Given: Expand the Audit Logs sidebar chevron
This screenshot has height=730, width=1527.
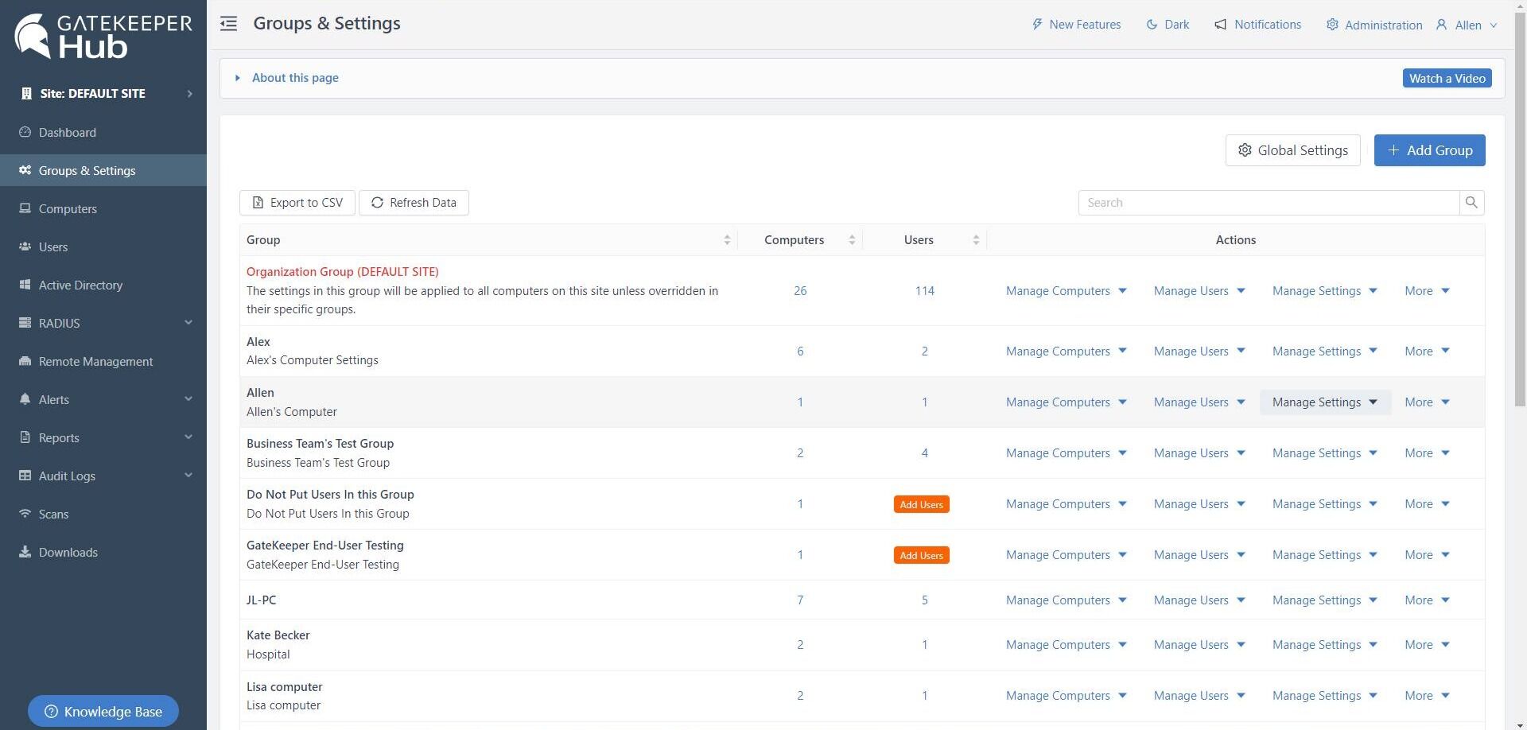Looking at the screenshot, I should 188,475.
